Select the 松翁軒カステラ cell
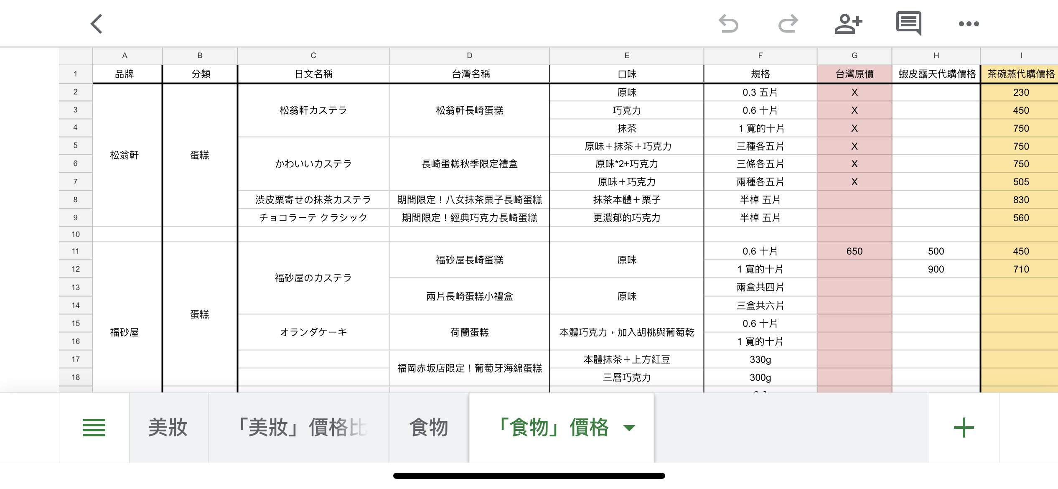Image resolution: width=1058 pixels, height=489 pixels. coord(313,110)
